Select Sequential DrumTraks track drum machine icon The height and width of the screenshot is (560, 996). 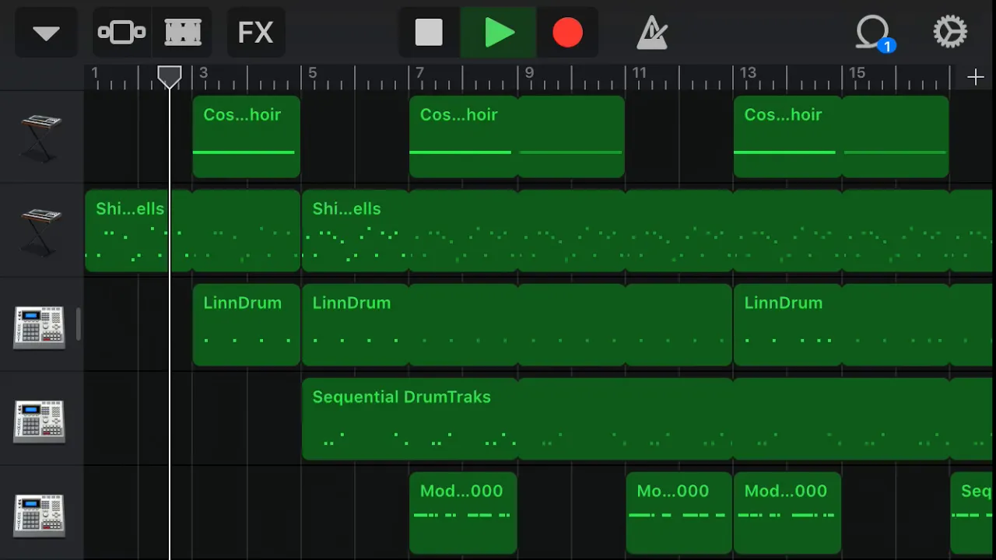click(x=39, y=421)
